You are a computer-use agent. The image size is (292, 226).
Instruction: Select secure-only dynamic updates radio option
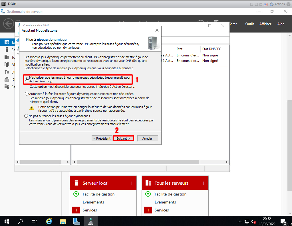(27, 80)
